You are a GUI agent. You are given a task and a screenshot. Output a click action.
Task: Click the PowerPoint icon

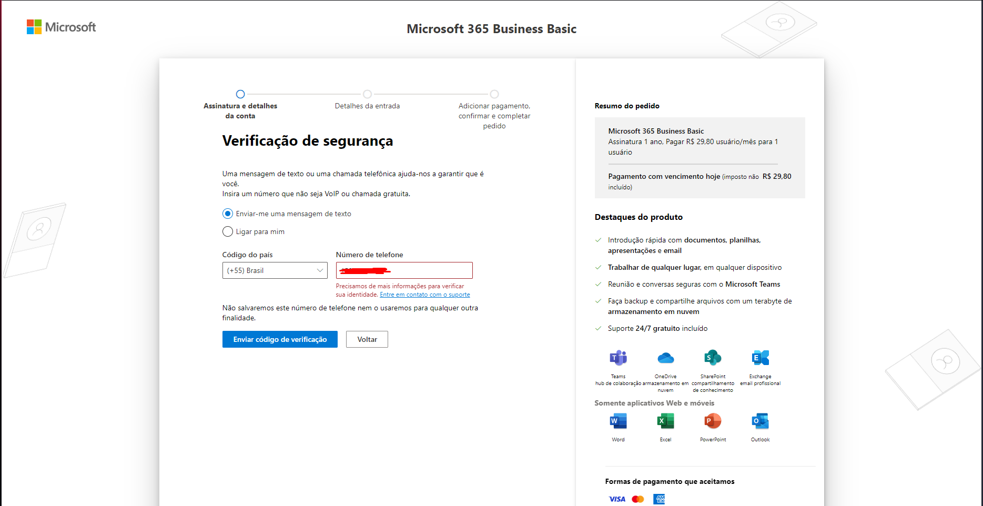(x=713, y=421)
